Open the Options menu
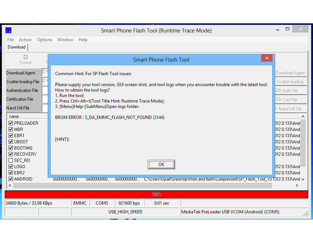 click(45, 40)
